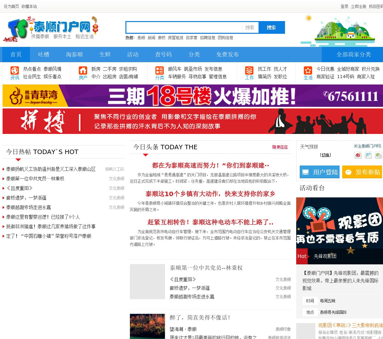Open hot post 泰顺越剧专场走进永嘉
This screenshot has height=339, width=383.
[28, 207]
